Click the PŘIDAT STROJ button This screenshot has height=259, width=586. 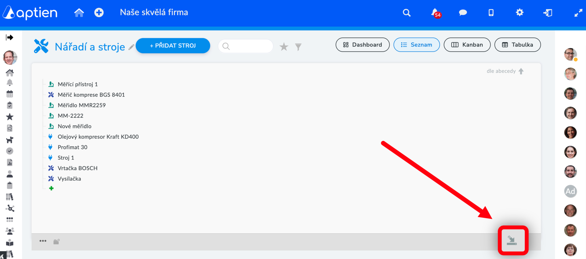pyautogui.click(x=173, y=46)
